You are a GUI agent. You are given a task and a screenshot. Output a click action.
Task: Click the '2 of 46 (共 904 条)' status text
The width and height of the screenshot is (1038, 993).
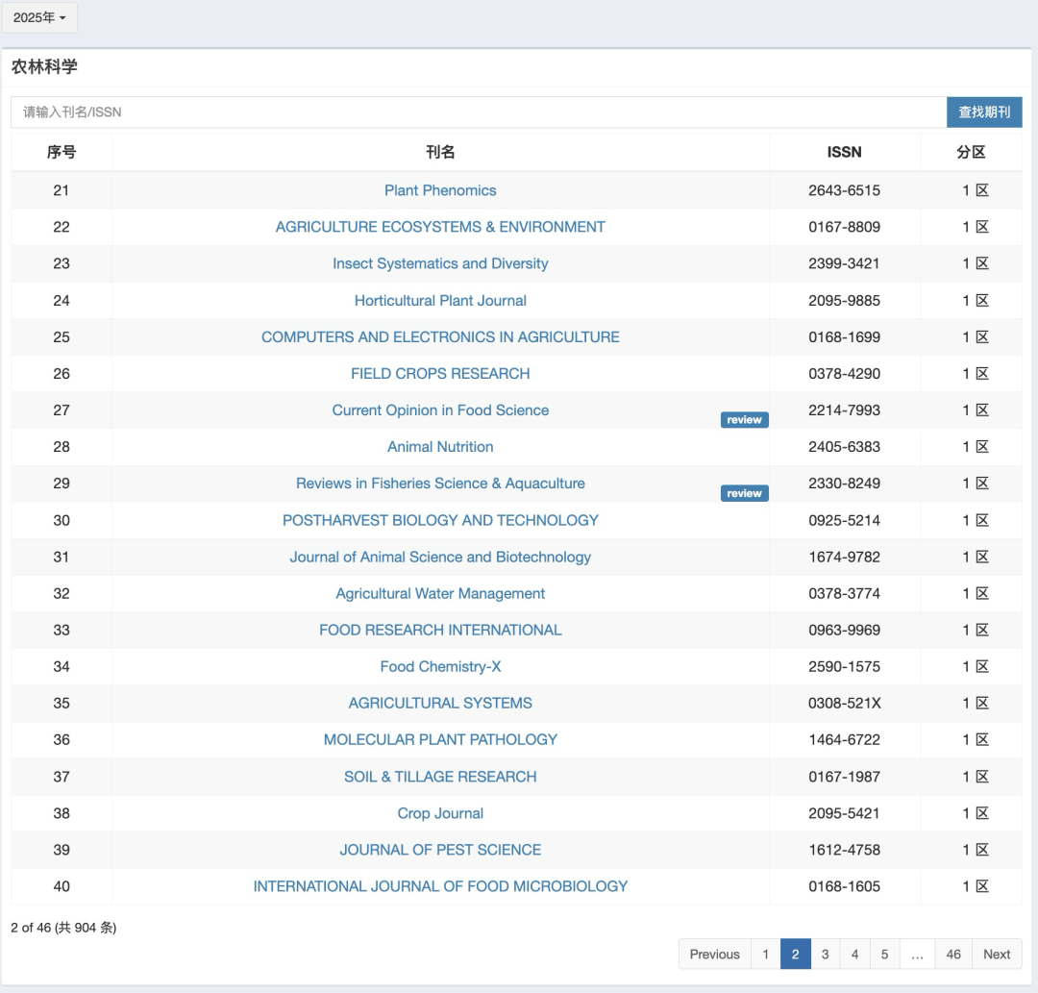pyautogui.click(x=63, y=928)
